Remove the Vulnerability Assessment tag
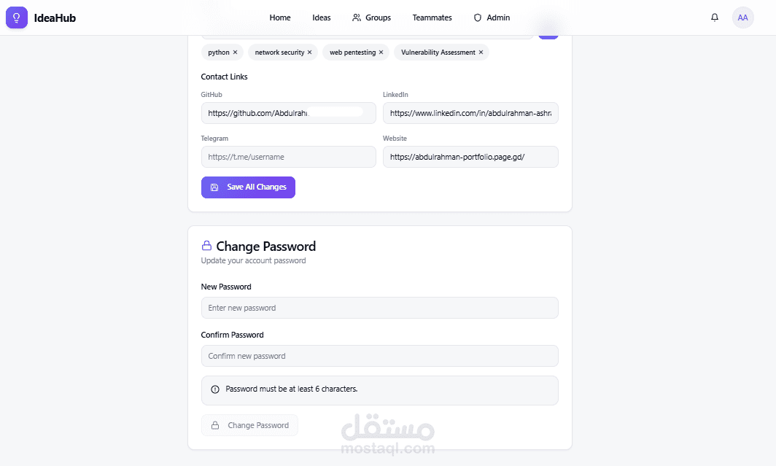 click(481, 53)
